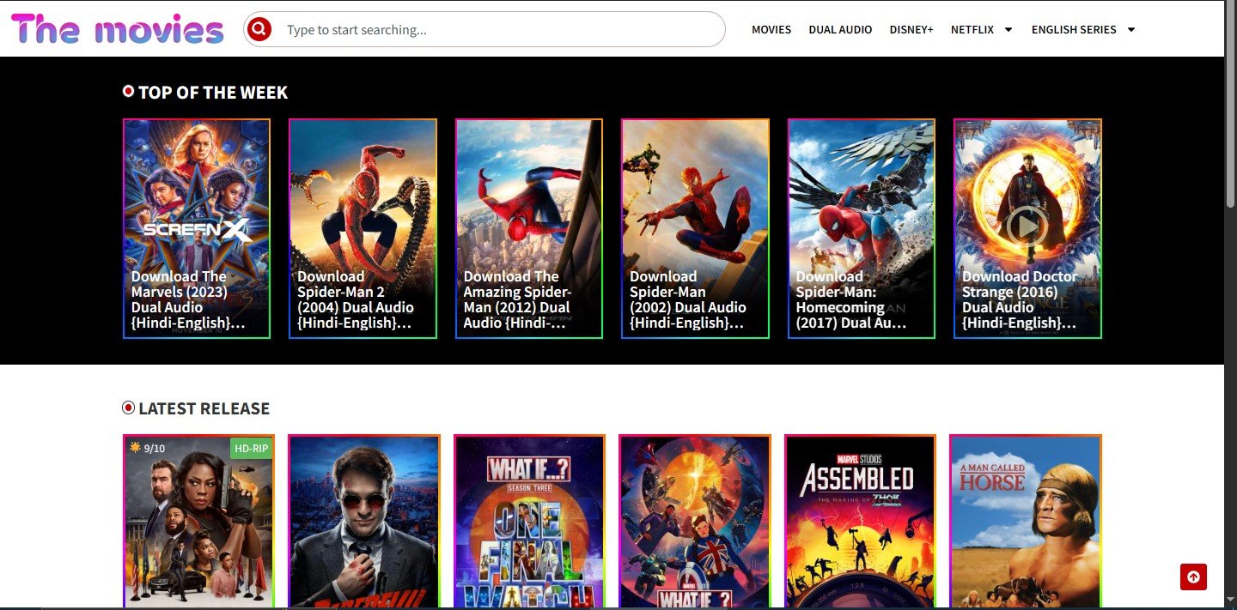
Task: Open the Dual Audio menu item
Action: click(x=840, y=30)
